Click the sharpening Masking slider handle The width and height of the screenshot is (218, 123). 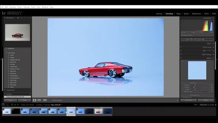pyautogui.click(x=191, y=92)
